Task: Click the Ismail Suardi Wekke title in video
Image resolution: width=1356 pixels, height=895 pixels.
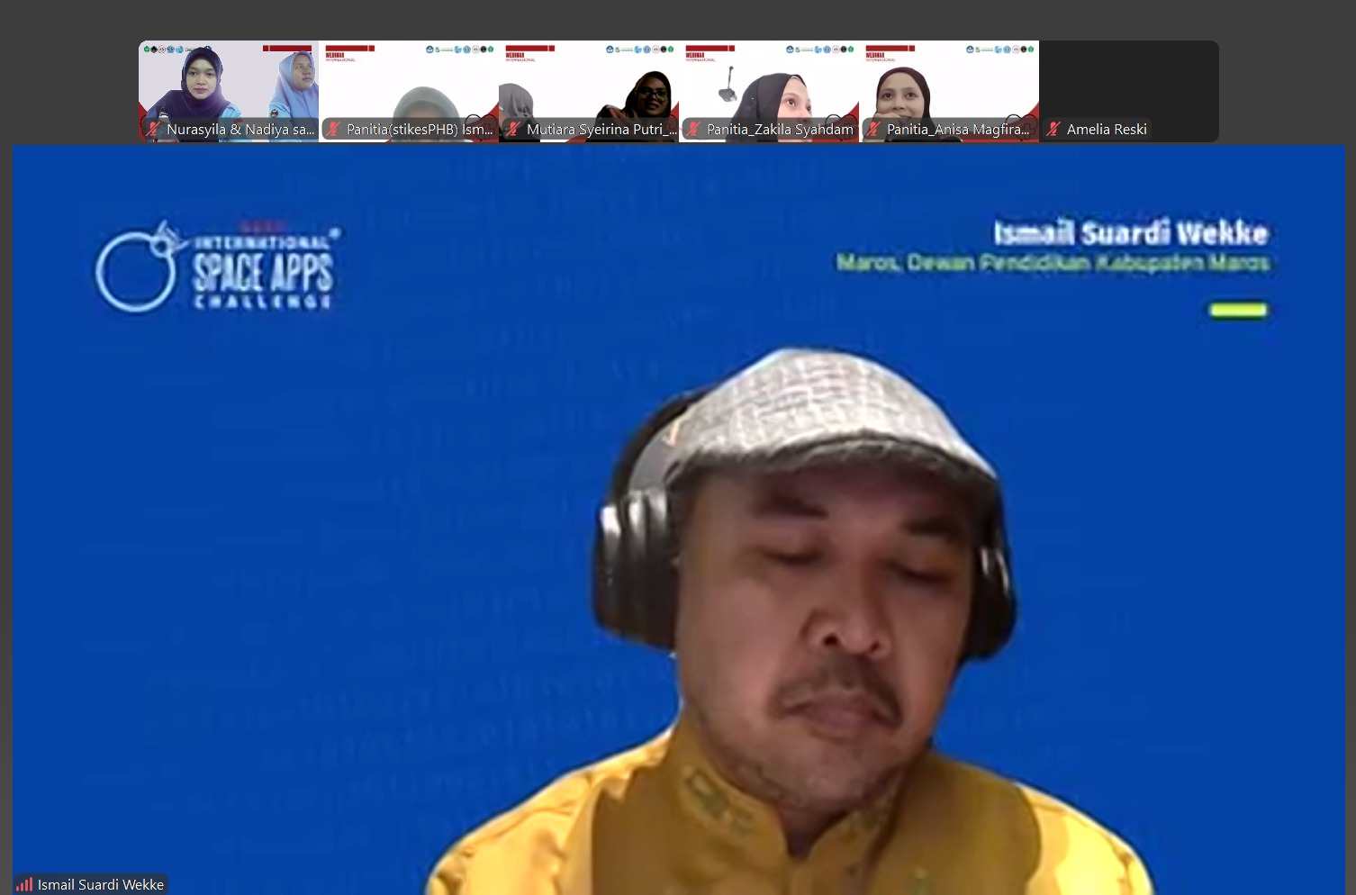Action: point(1131,233)
